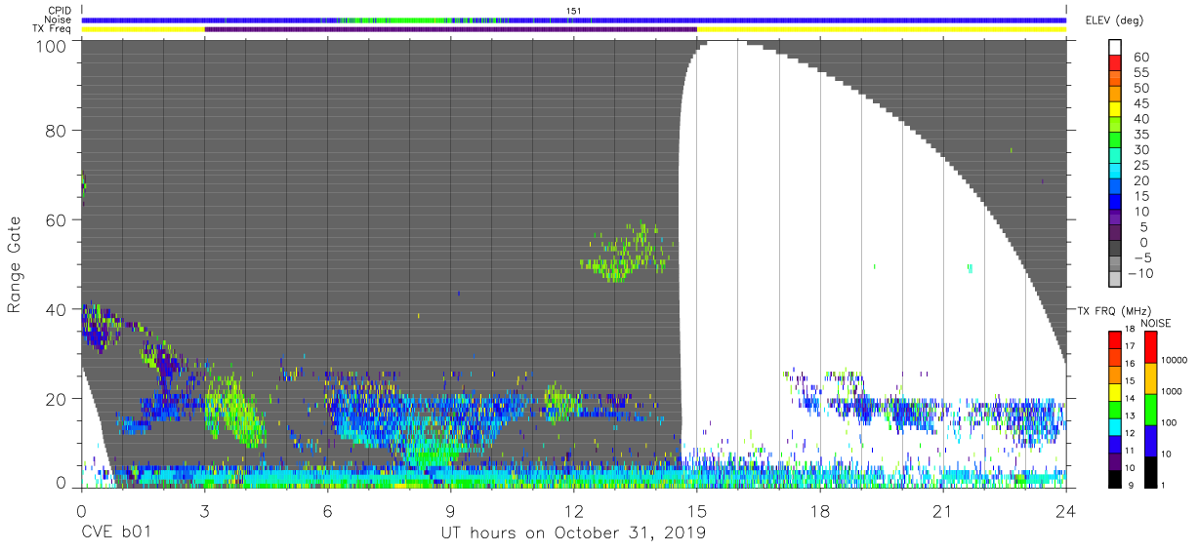Click the 'CPID' row label
Viewport: 1199px width, 553px height.
point(59,11)
